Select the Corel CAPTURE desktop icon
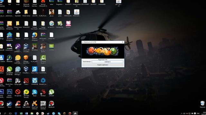Viewport: 206px width, 115px height. 18,59
